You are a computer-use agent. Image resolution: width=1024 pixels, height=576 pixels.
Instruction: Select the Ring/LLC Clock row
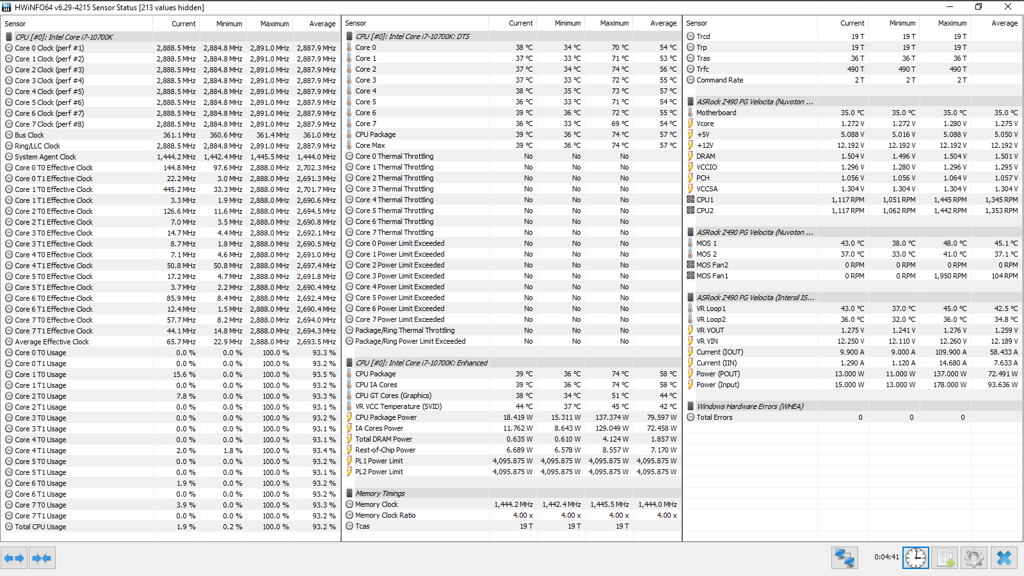[171, 146]
